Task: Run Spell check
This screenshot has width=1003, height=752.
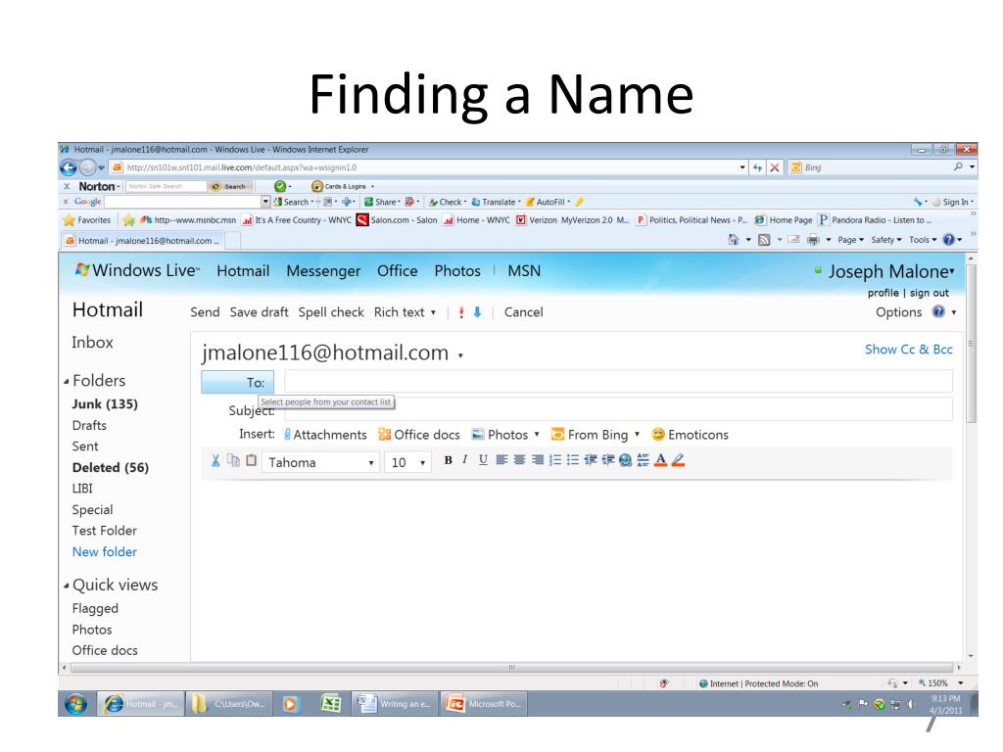Action: [x=331, y=312]
